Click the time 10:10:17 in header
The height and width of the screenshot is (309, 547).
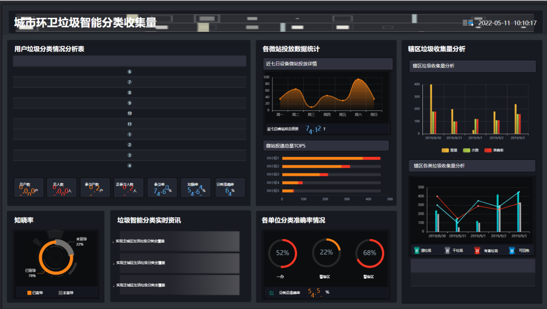(525, 23)
